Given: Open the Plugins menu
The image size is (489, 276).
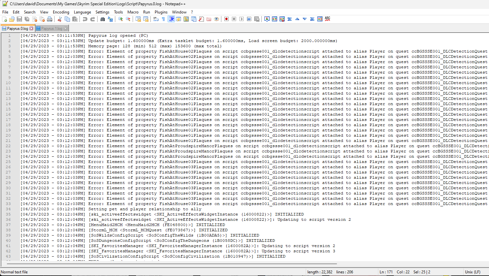Looking at the screenshot, I should pos(161,12).
